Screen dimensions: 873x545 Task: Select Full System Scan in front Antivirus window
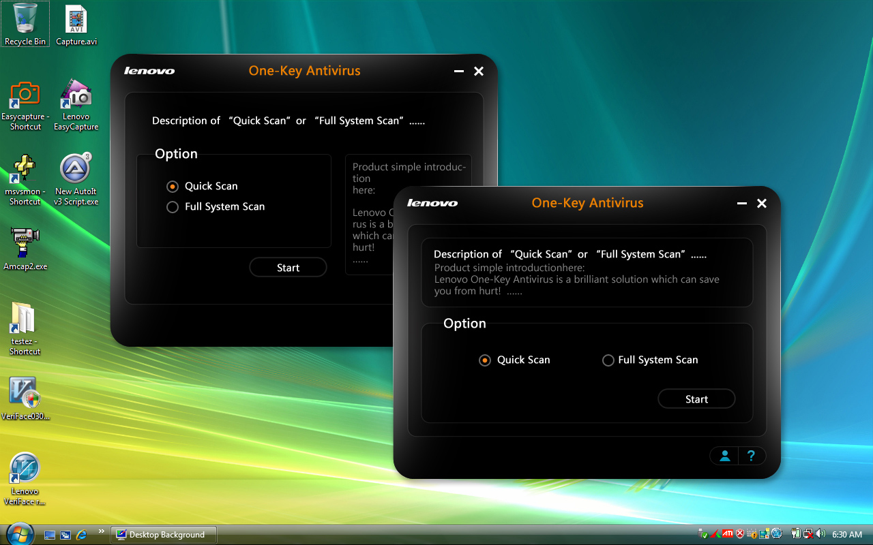650,360
